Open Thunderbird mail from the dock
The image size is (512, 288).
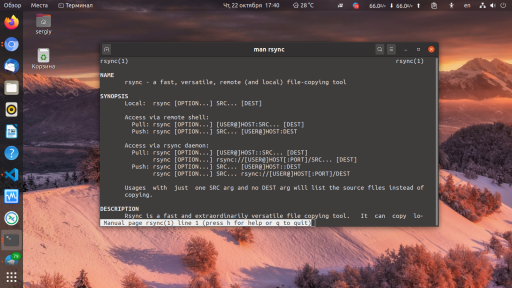click(x=11, y=66)
